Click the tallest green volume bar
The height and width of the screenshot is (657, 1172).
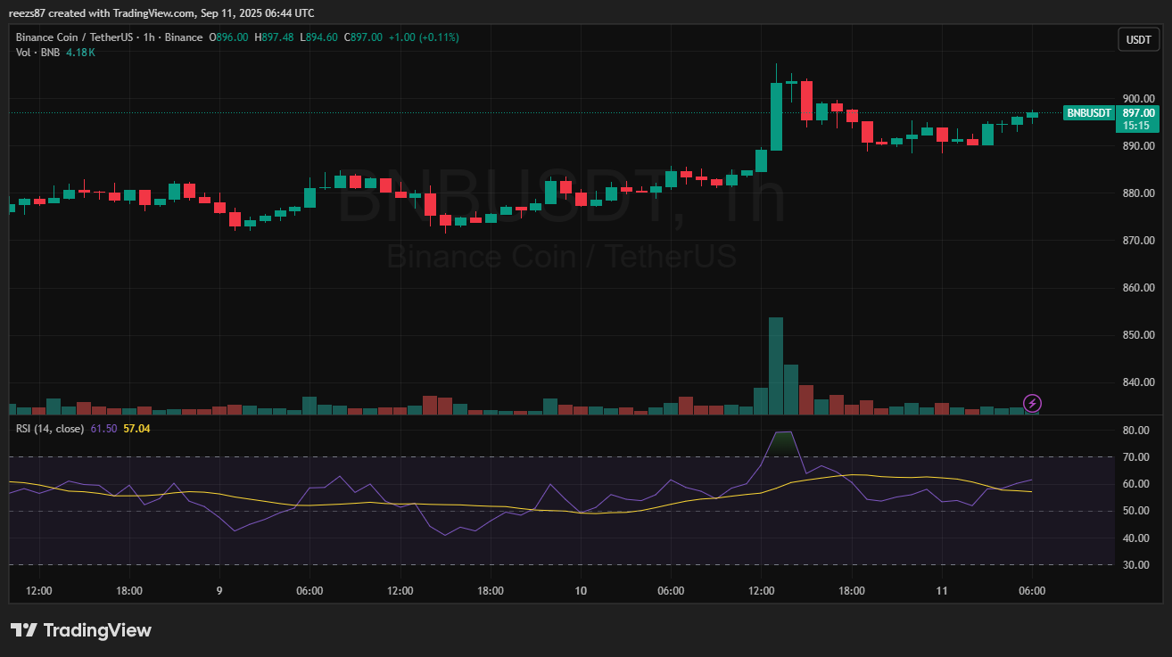[x=776, y=365]
